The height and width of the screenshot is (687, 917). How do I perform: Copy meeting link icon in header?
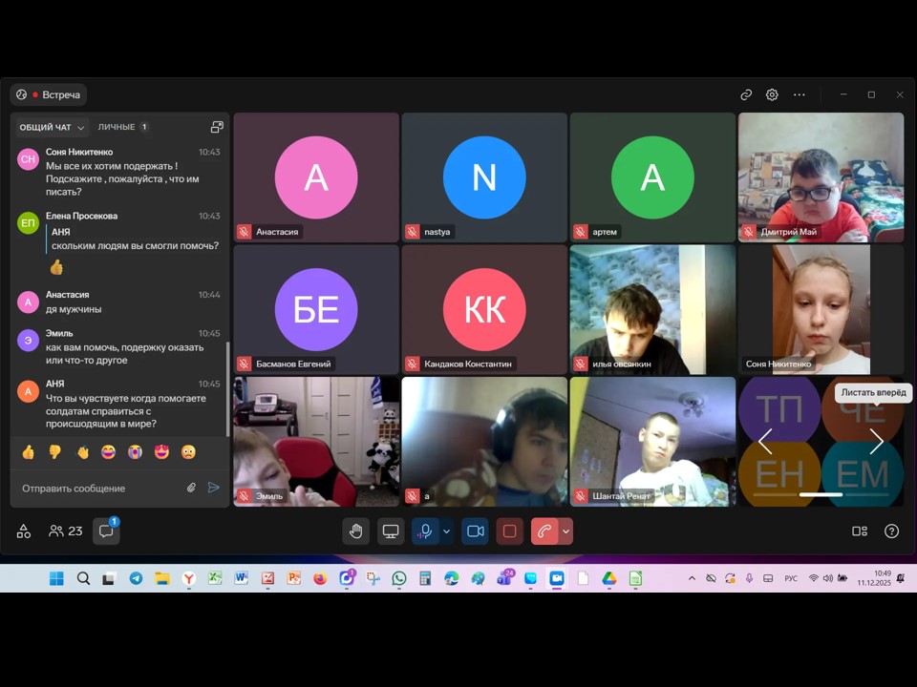(x=746, y=94)
